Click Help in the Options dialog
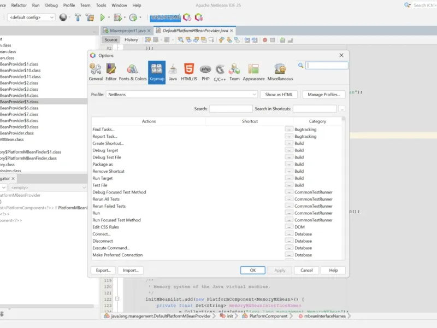The width and height of the screenshot is (437, 328). [x=333, y=270]
